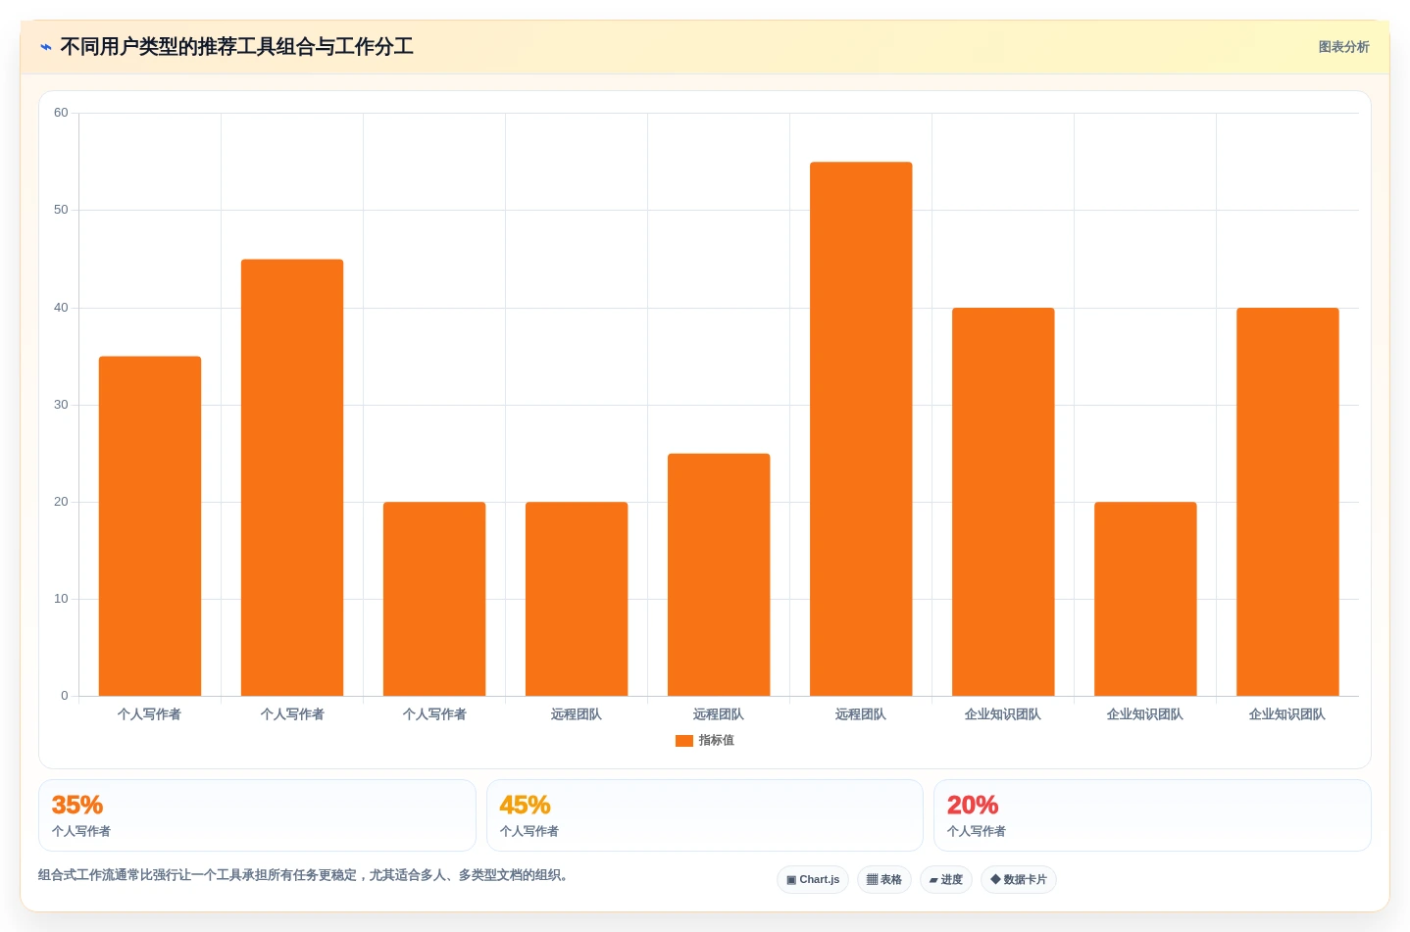Click the 35% stat card value
The width and height of the screenshot is (1410, 932).
77,805
